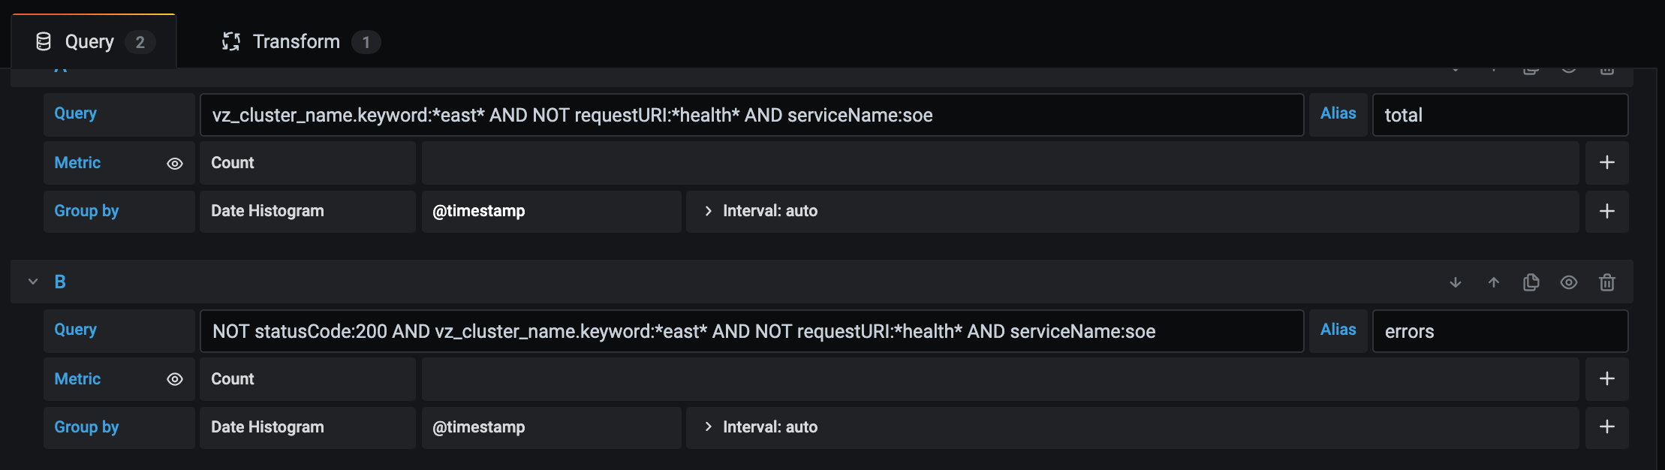This screenshot has width=1665, height=470.
Task: Click the B query name label
Action: click(x=60, y=282)
